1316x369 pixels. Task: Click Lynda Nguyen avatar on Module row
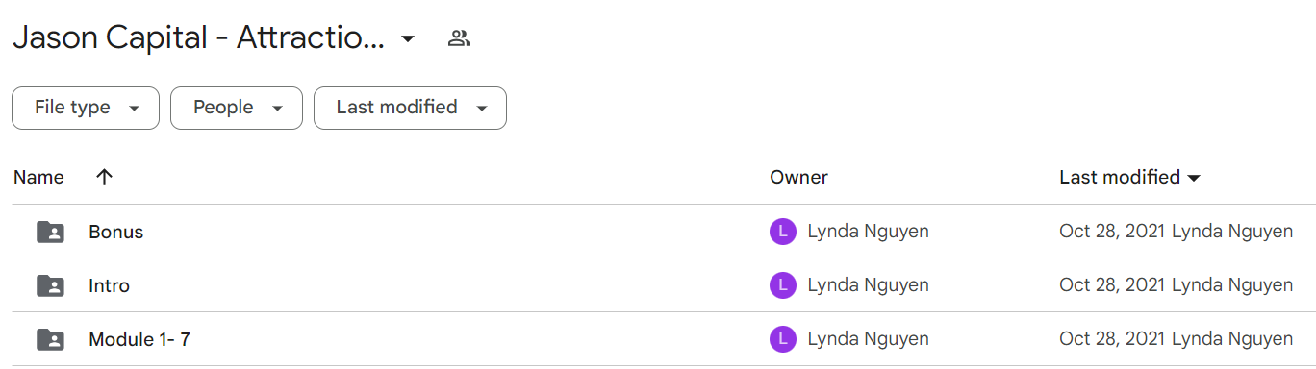(x=783, y=339)
